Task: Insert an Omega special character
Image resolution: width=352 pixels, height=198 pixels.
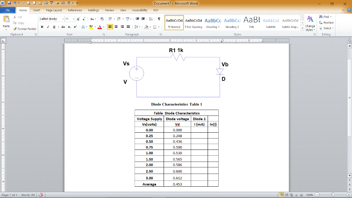Action: click(x=63, y=3)
